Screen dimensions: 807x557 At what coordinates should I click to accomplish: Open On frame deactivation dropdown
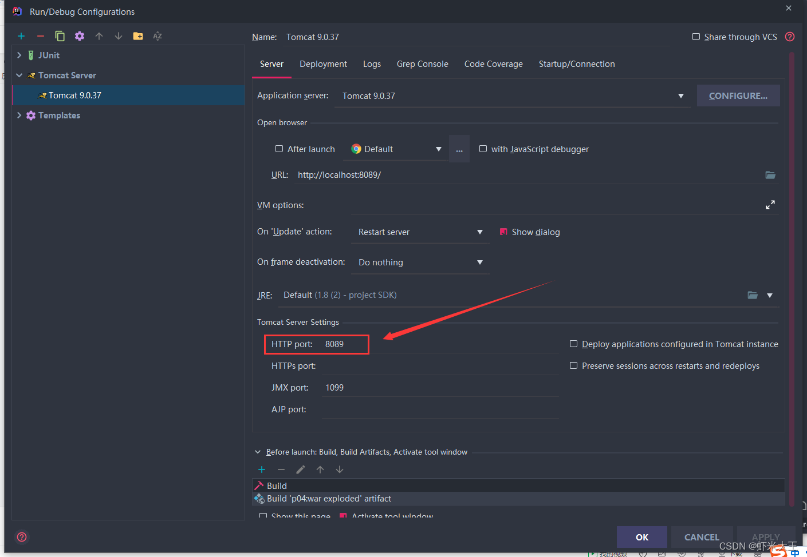click(x=480, y=262)
